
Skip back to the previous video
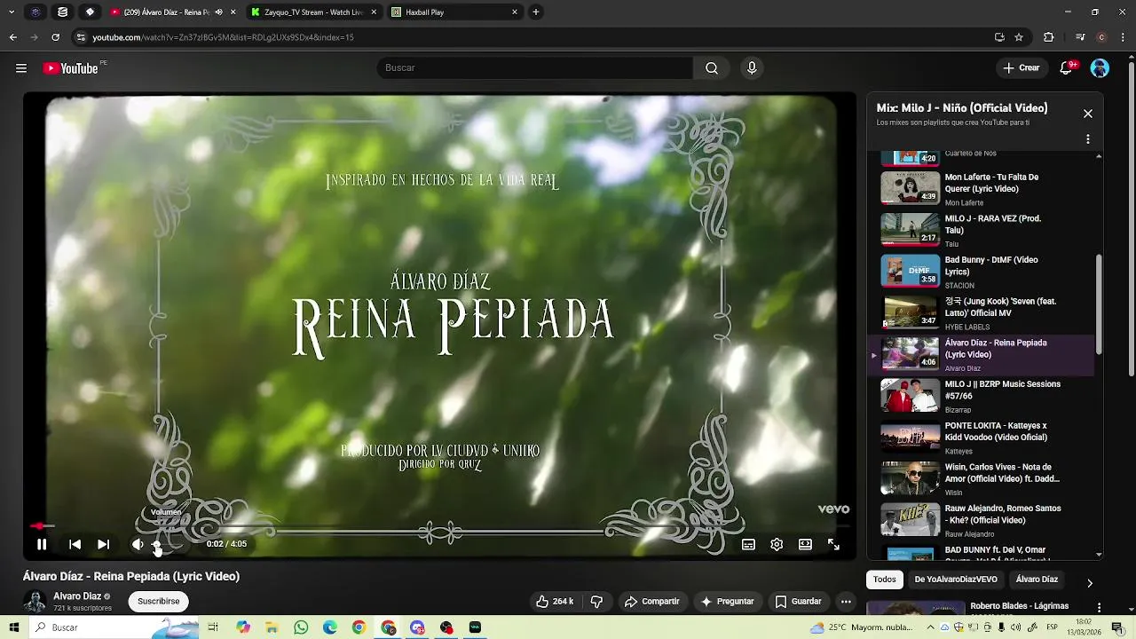pos(75,544)
